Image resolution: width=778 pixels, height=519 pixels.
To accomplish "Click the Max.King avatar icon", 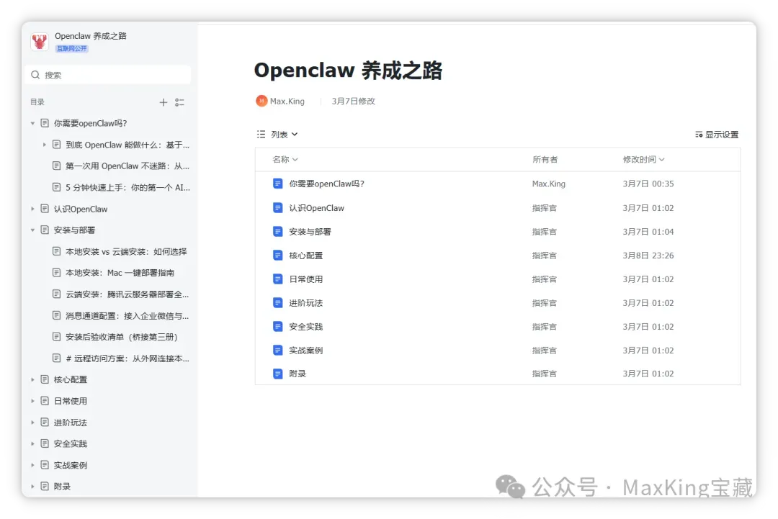I will click(x=261, y=101).
